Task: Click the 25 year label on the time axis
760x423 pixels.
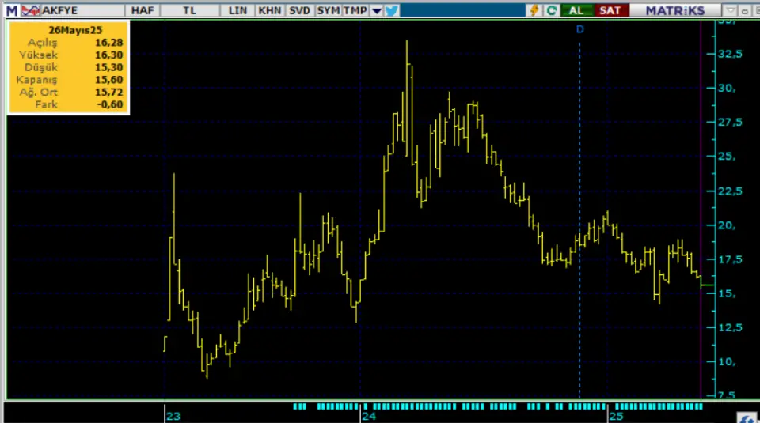Action: [x=616, y=416]
